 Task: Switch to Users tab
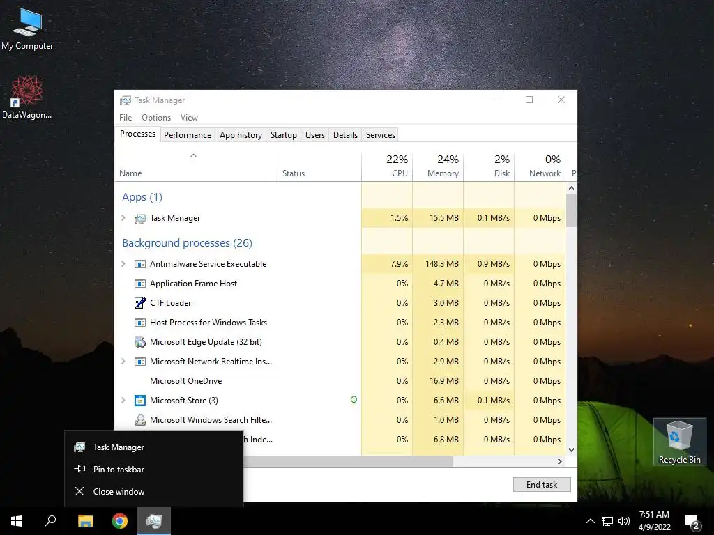[315, 135]
